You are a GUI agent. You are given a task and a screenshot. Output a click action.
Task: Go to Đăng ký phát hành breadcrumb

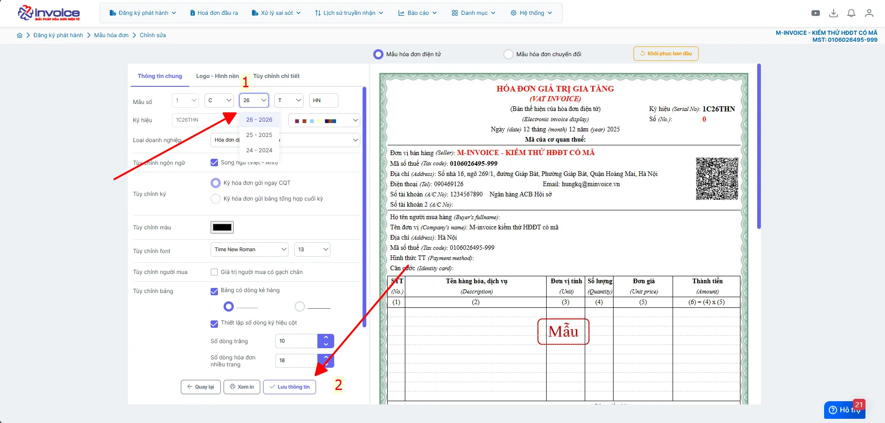coord(58,35)
